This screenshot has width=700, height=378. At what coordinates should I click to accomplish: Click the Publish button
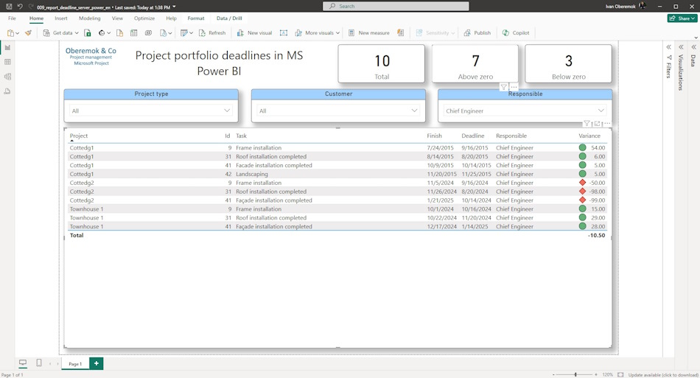click(477, 33)
